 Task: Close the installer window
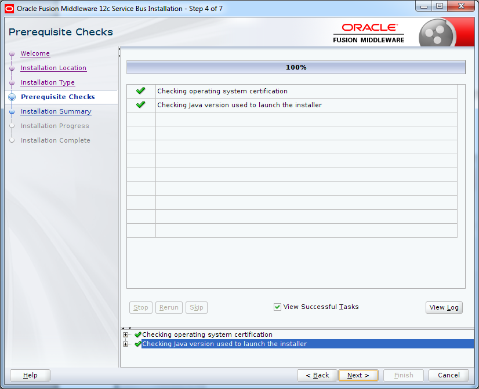[461, 6]
